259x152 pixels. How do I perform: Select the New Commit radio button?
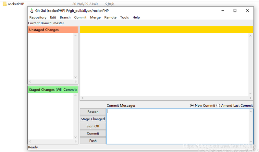pyautogui.click(x=192, y=106)
